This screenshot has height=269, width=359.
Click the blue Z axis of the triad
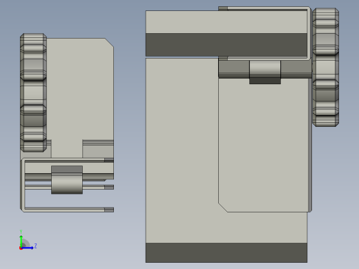[x=27, y=248]
